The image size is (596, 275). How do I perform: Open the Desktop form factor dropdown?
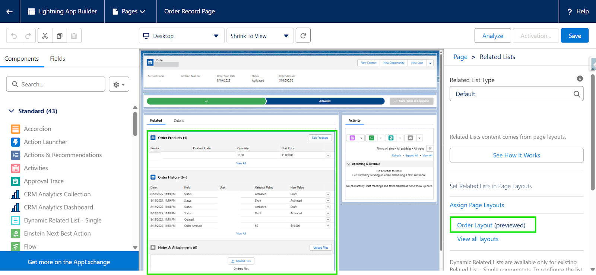click(x=181, y=36)
